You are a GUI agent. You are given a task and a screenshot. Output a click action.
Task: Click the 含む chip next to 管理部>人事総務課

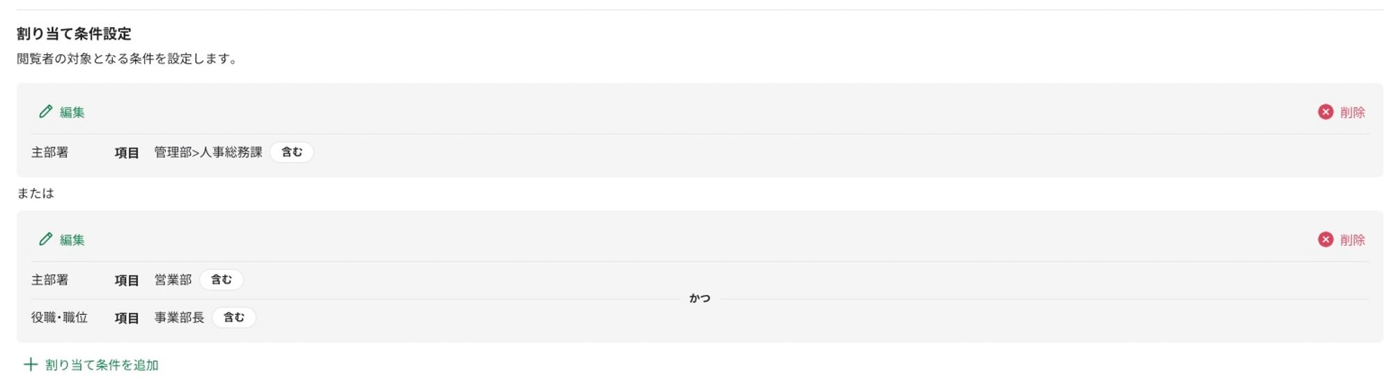[291, 152]
